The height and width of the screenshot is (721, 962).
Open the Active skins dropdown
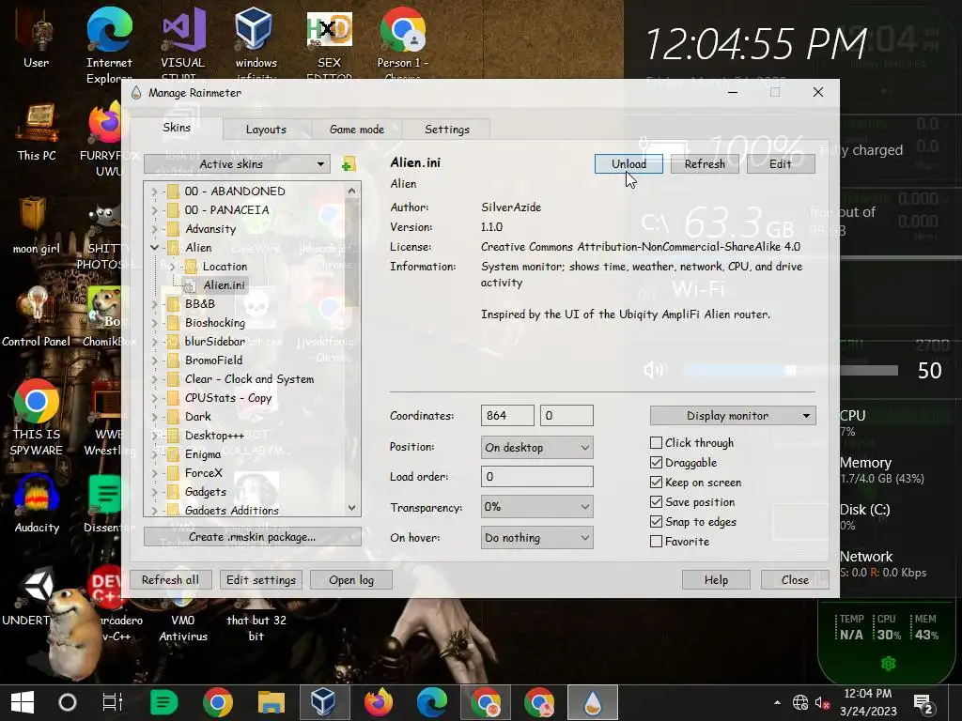(237, 163)
